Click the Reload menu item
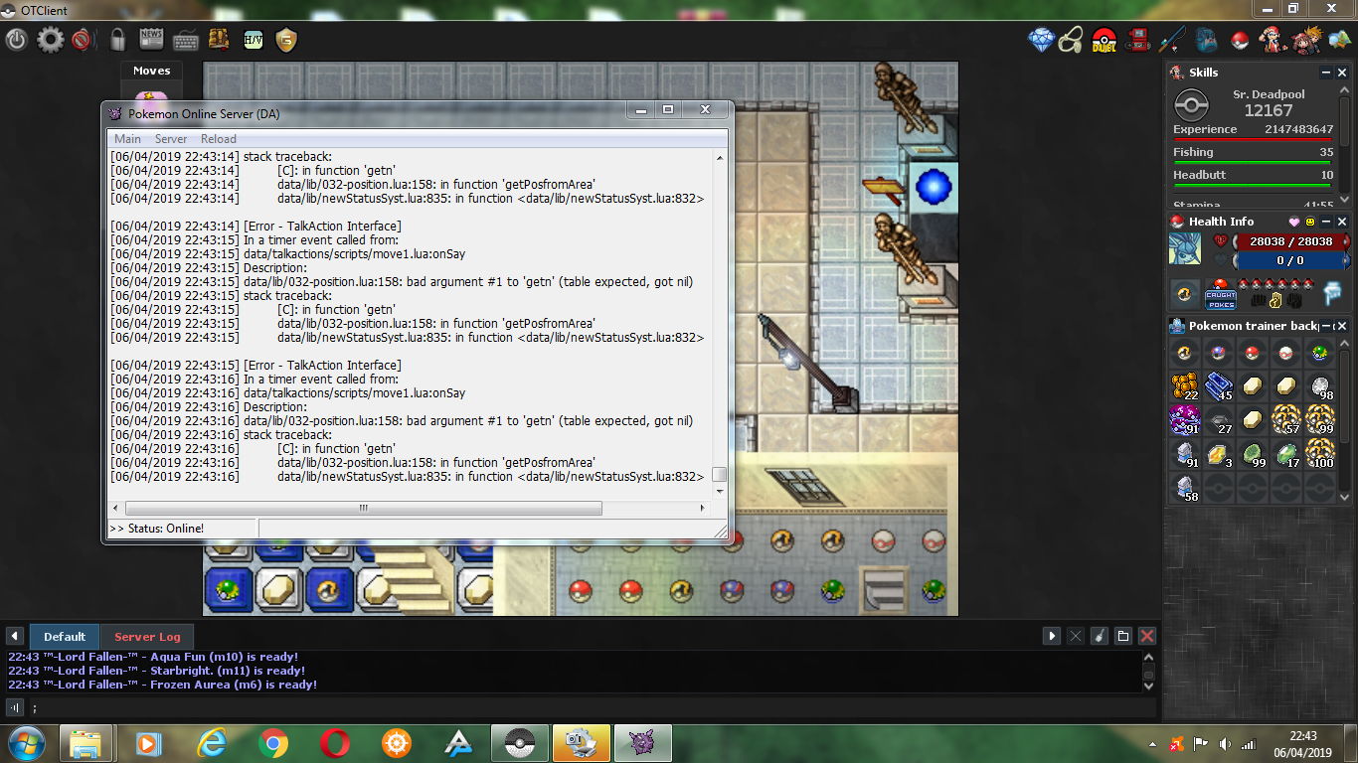The height and width of the screenshot is (763, 1358). (x=218, y=139)
